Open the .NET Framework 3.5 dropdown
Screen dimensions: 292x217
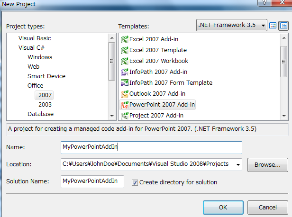coord(232,25)
